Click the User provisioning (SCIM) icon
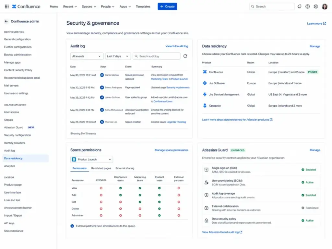The height and width of the screenshot is (249, 332). 206,182
